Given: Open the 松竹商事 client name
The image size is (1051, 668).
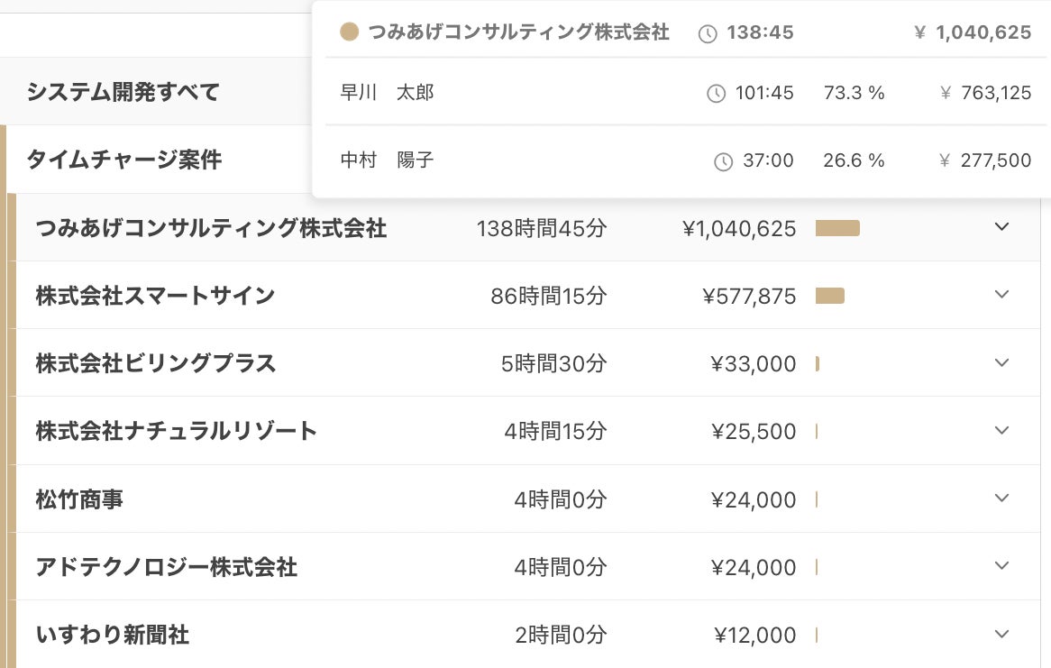Looking at the screenshot, I should (79, 499).
